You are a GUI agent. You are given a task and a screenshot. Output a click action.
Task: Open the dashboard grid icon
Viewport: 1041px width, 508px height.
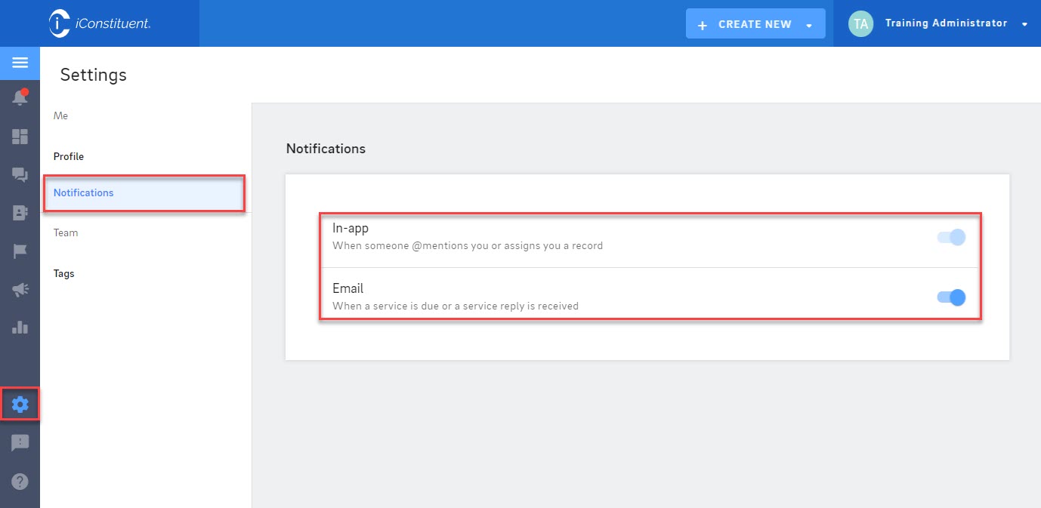pyautogui.click(x=20, y=137)
